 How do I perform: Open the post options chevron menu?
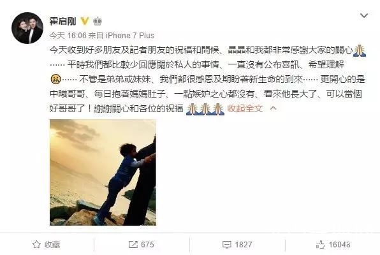coord(364,16)
